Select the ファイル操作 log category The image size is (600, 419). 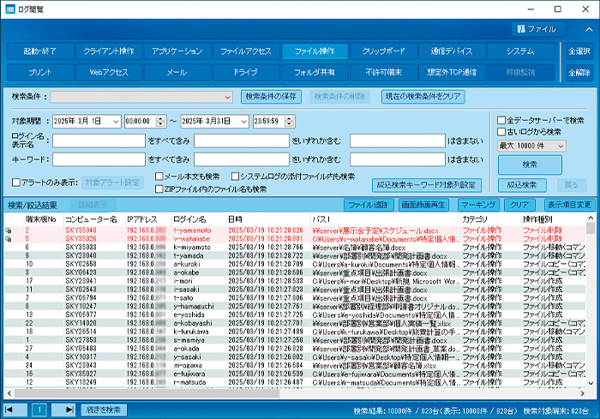click(x=315, y=51)
